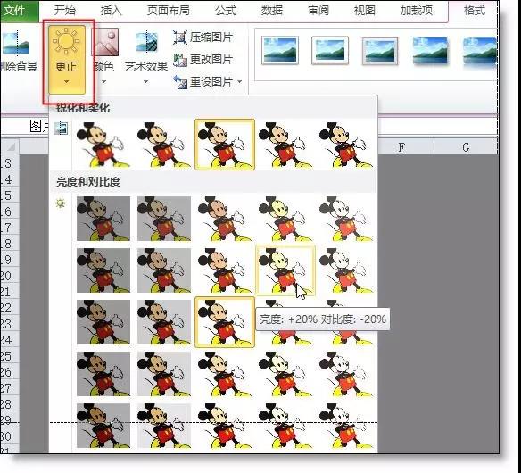
Task: Expand the 颜色 dropdown arrow
Action: click(x=104, y=82)
